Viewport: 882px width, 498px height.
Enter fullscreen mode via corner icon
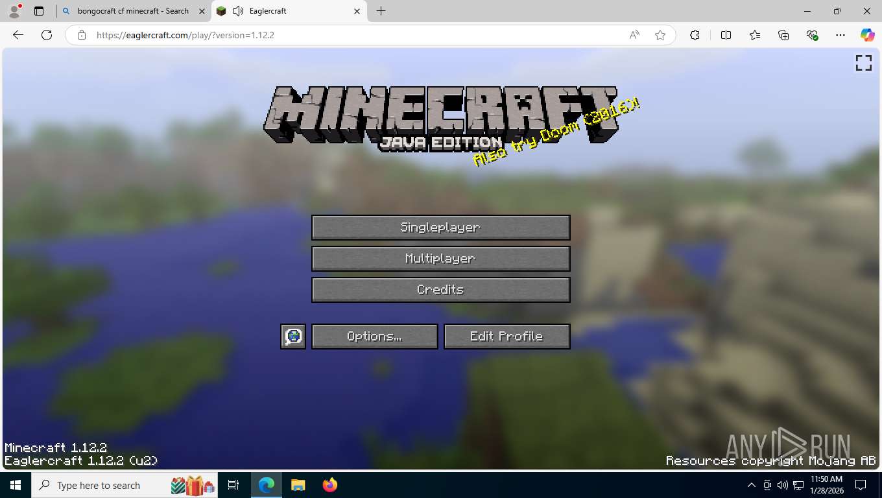pos(863,63)
